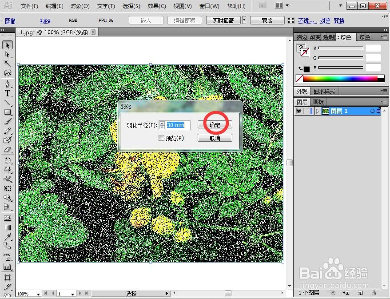Open the workspace switcher dropdown arrow
390x299 pixels.
(341, 5)
